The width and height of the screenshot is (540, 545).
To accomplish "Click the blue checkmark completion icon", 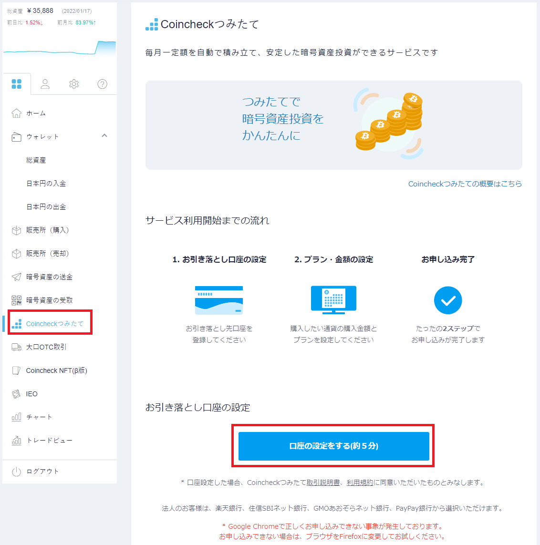I will [448, 300].
